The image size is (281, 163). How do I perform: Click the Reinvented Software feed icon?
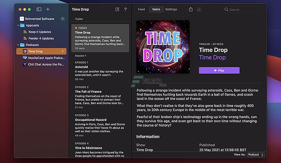point(22,19)
